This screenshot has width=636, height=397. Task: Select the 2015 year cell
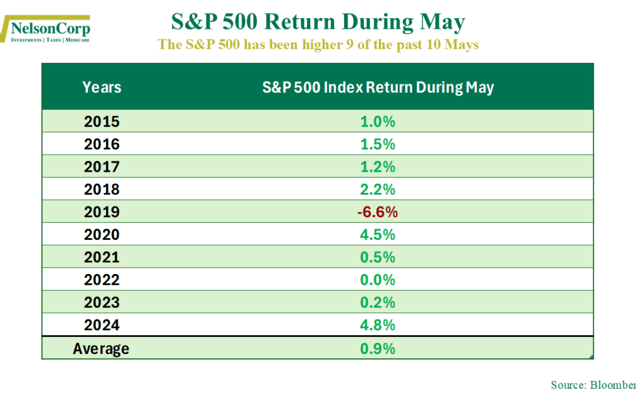click(x=102, y=122)
